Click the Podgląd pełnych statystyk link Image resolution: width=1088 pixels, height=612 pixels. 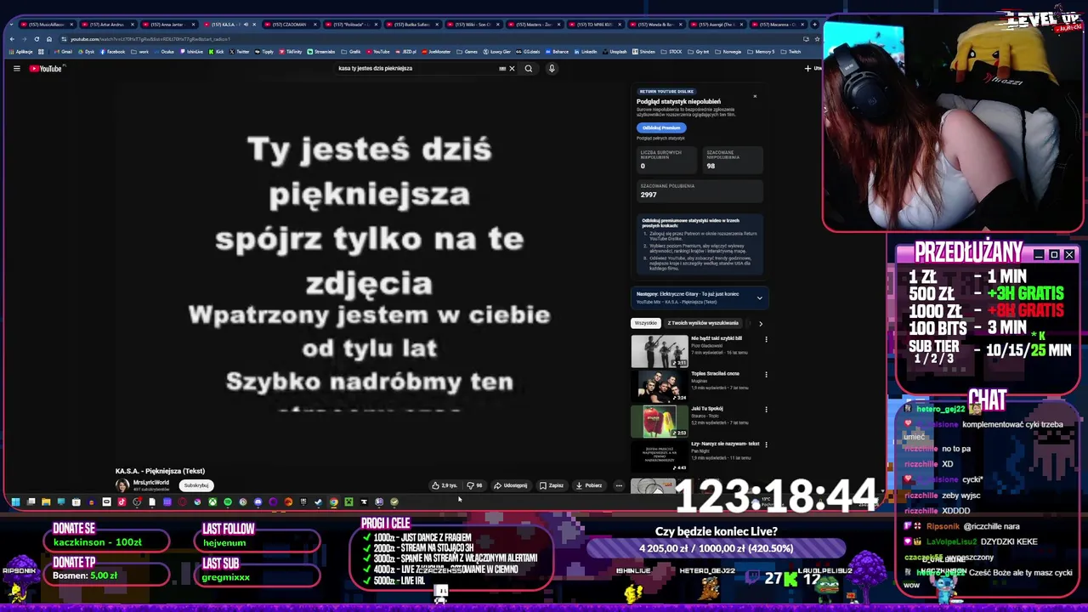coord(660,138)
